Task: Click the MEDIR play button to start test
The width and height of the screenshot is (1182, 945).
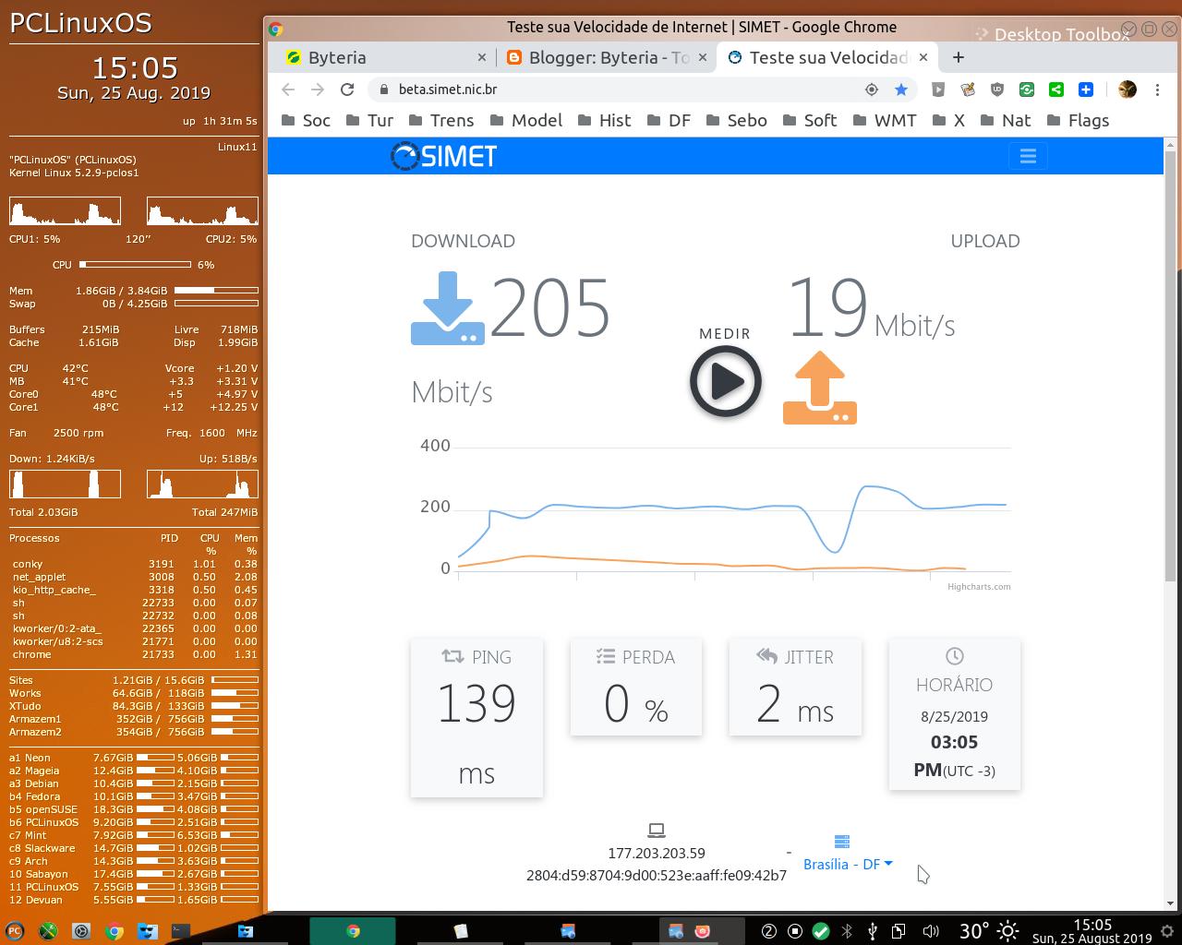Action: click(725, 380)
